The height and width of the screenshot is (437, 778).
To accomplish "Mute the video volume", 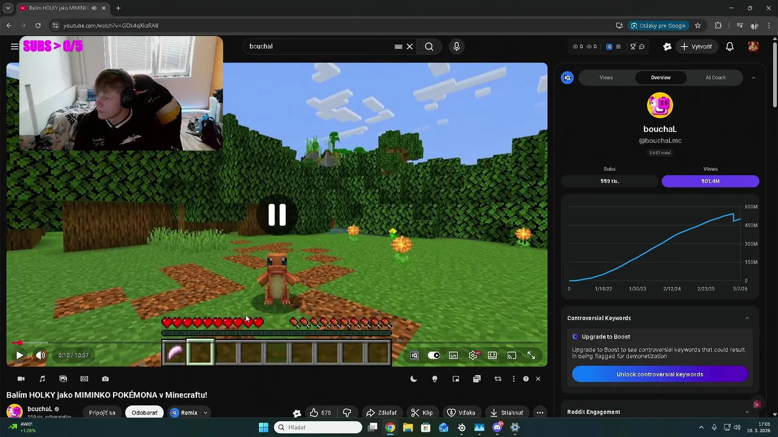I will pyautogui.click(x=41, y=355).
